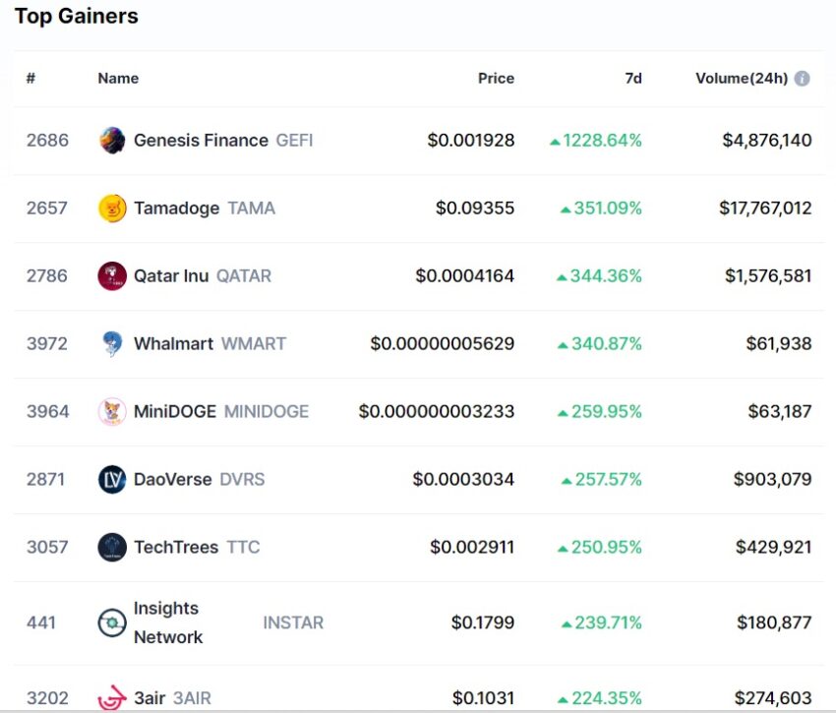Sort by the 7d column header
The image size is (836, 713).
[x=632, y=79]
